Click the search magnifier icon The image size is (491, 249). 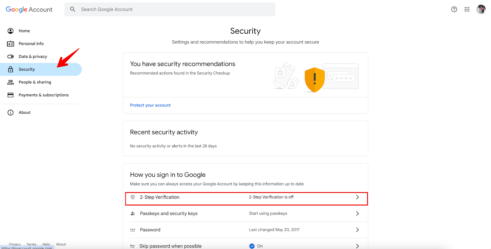point(73,9)
